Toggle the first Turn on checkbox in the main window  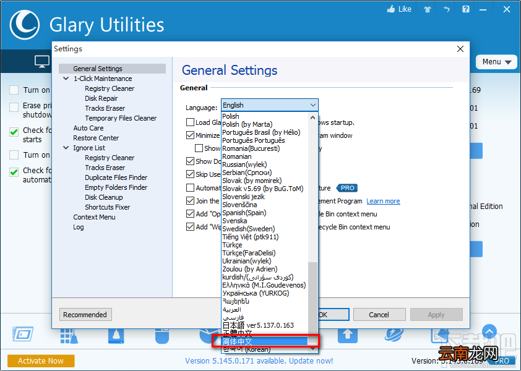coord(14,90)
